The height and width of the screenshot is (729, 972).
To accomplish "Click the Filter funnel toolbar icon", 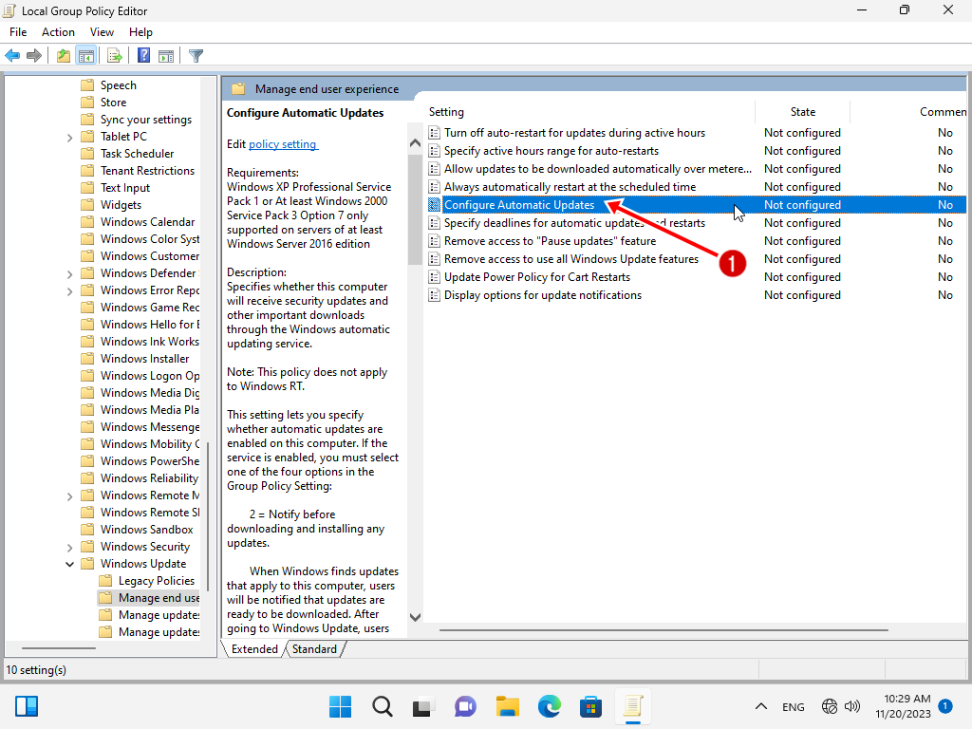I will [x=196, y=56].
